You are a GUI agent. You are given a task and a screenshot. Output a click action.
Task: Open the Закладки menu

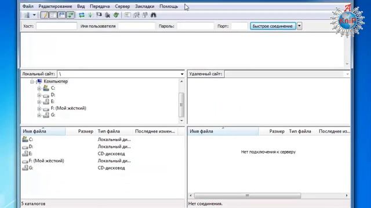tap(144, 6)
